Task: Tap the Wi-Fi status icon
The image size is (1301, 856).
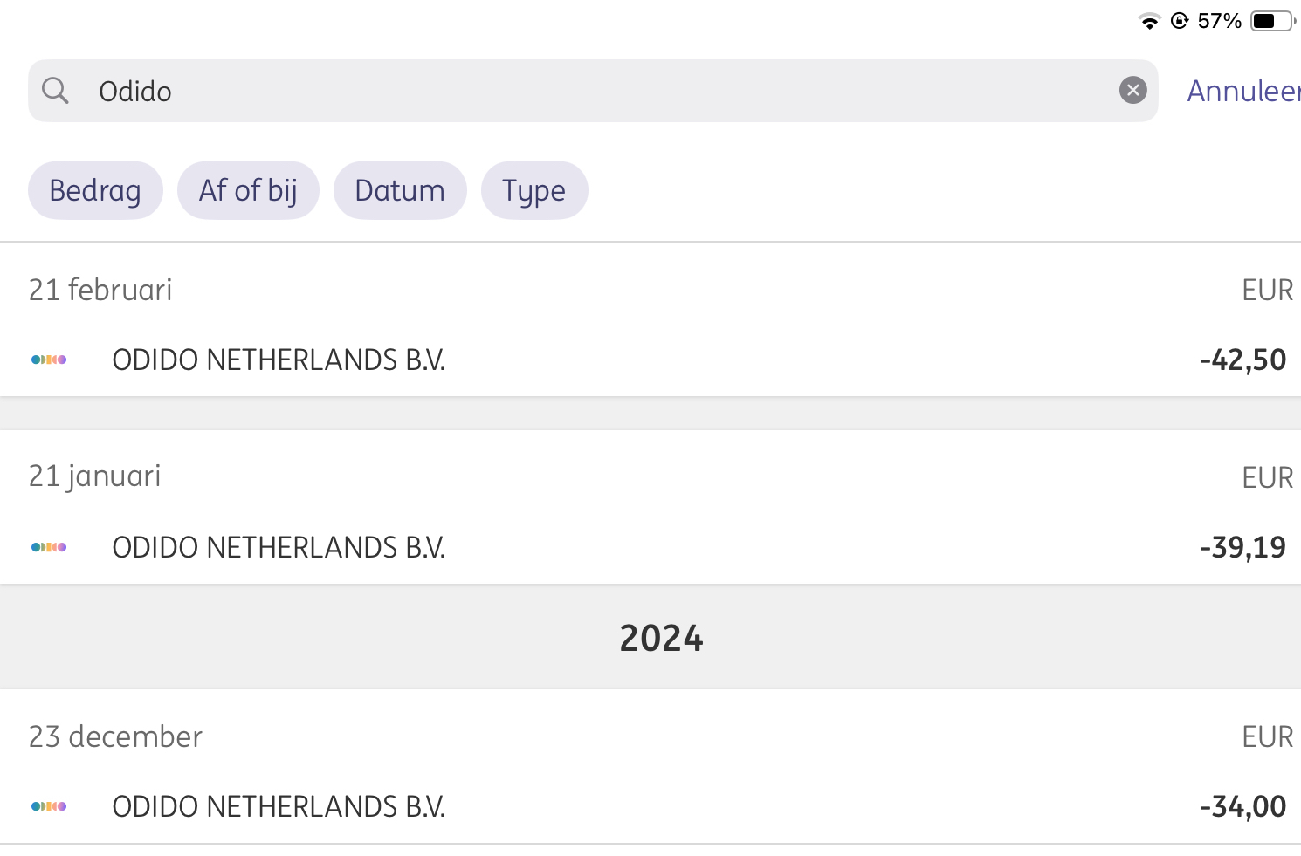Action: click(x=1149, y=21)
